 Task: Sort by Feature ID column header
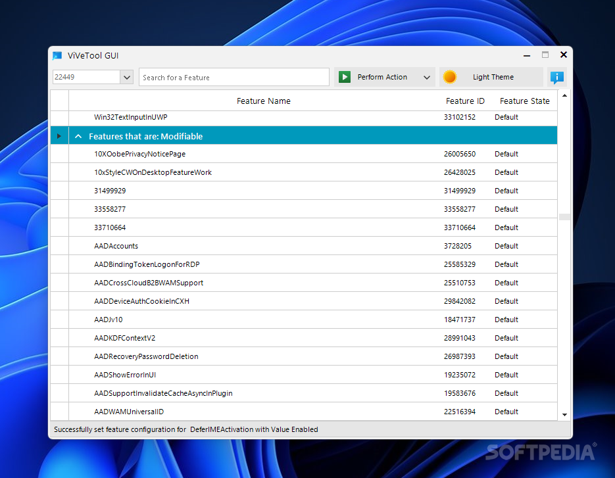pos(465,101)
